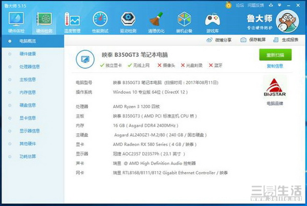Open 问题反馈 feedback link
Image resolution: width=307 pixels, height=206 pixels.
pyautogui.click(x=255, y=5)
